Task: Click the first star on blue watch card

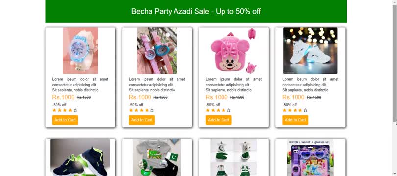Action: [54, 110]
